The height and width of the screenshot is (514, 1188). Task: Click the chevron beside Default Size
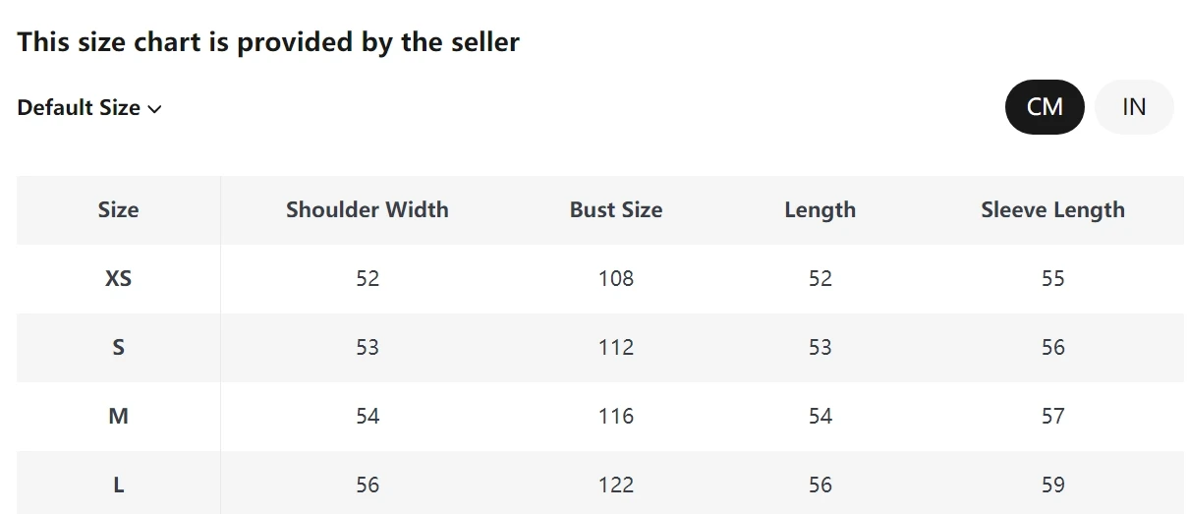click(154, 109)
